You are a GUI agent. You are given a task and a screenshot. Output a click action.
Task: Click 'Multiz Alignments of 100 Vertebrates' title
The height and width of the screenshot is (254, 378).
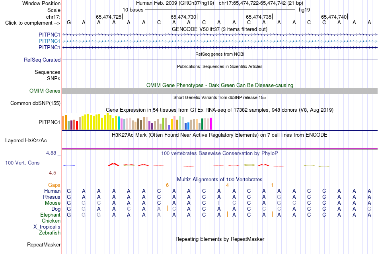pyautogui.click(x=220, y=179)
